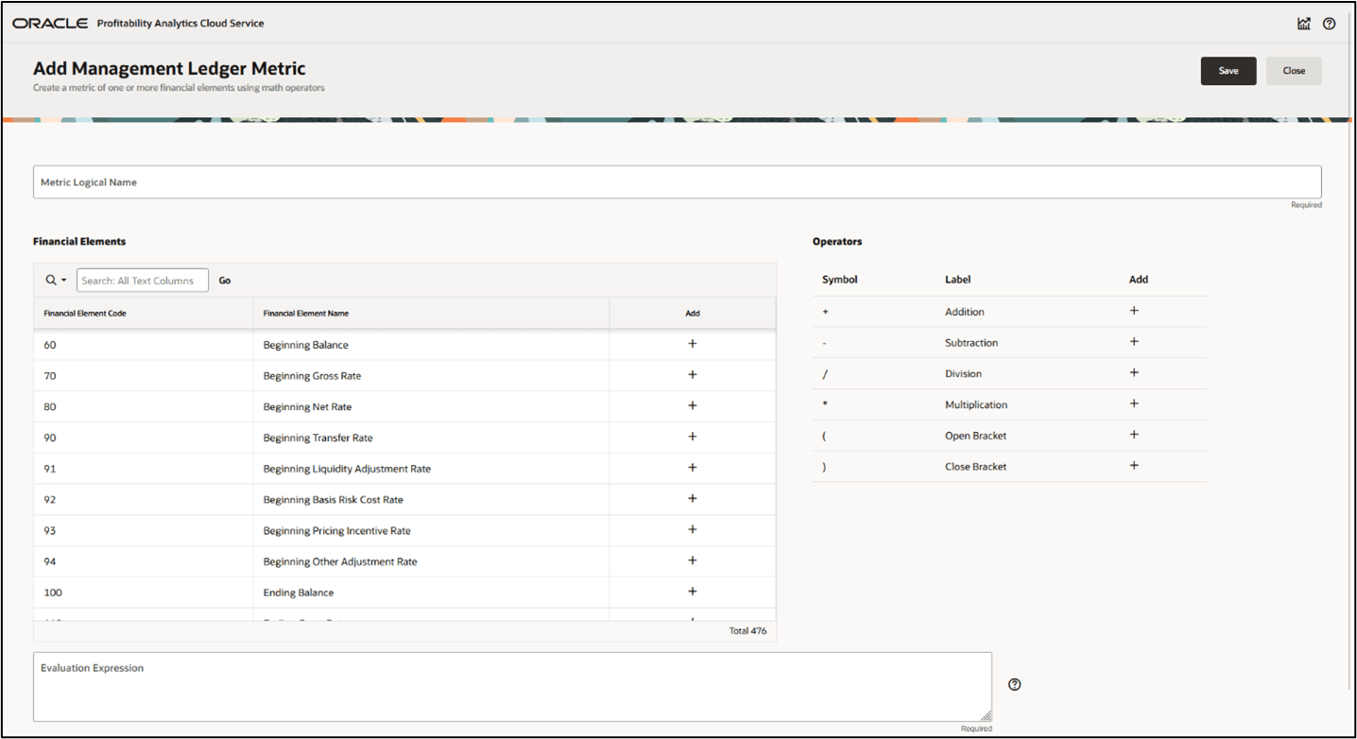Click inside the Evaluation Expression box
This screenshot has width=1357, height=739.
pyautogui.click(x=510, y=687)
